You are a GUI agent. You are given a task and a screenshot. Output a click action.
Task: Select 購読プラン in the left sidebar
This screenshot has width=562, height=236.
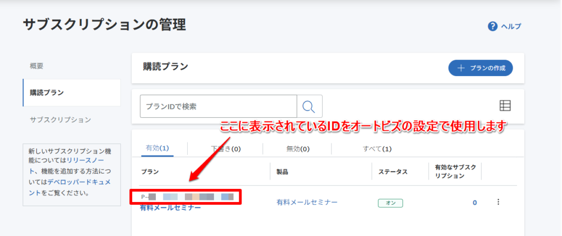(x=47, y=93)
